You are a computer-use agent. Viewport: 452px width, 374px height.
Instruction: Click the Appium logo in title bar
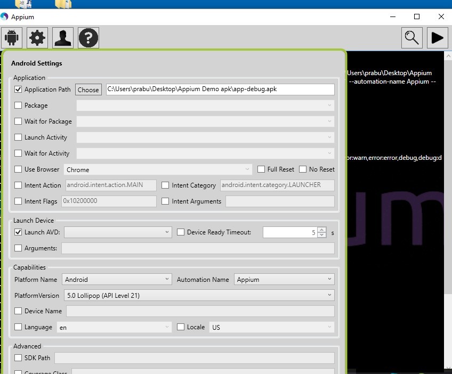(x=4, y=17)
